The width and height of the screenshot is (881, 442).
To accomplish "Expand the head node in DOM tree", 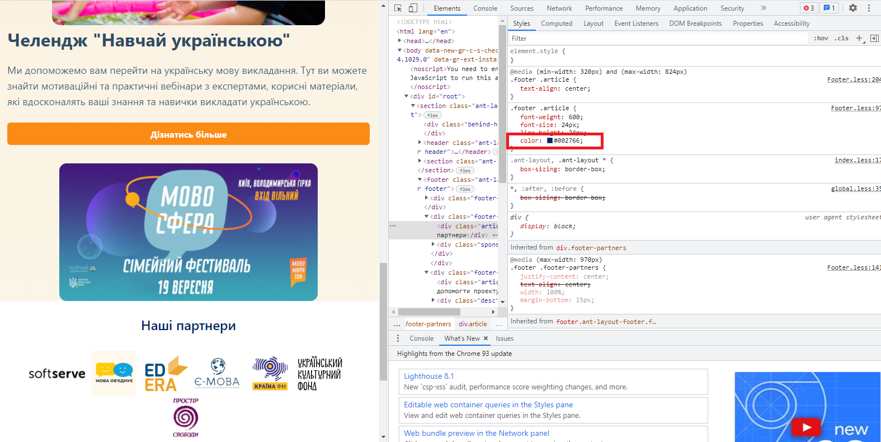I will click(x=399, y=41).
